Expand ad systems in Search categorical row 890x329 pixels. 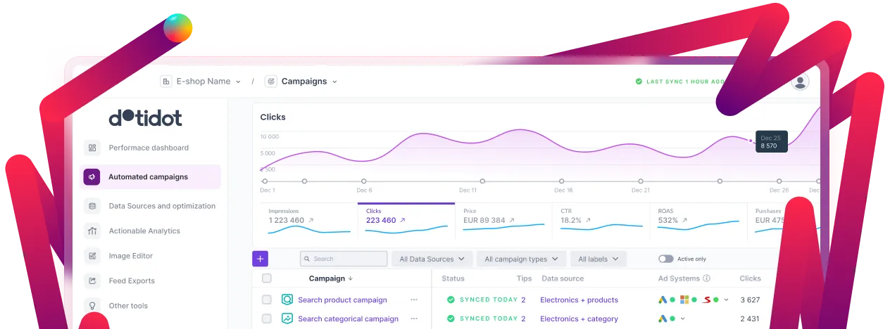coord(682,319)
